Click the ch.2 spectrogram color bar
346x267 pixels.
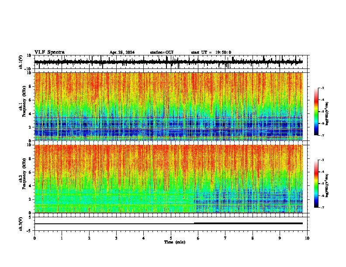[x=316, y=184]
